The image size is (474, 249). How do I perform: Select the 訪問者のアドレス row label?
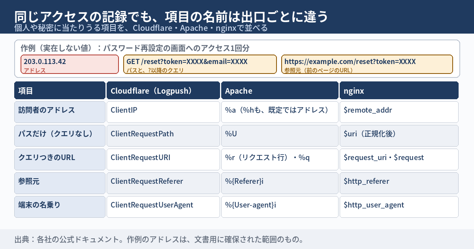(x=60, y=112)
